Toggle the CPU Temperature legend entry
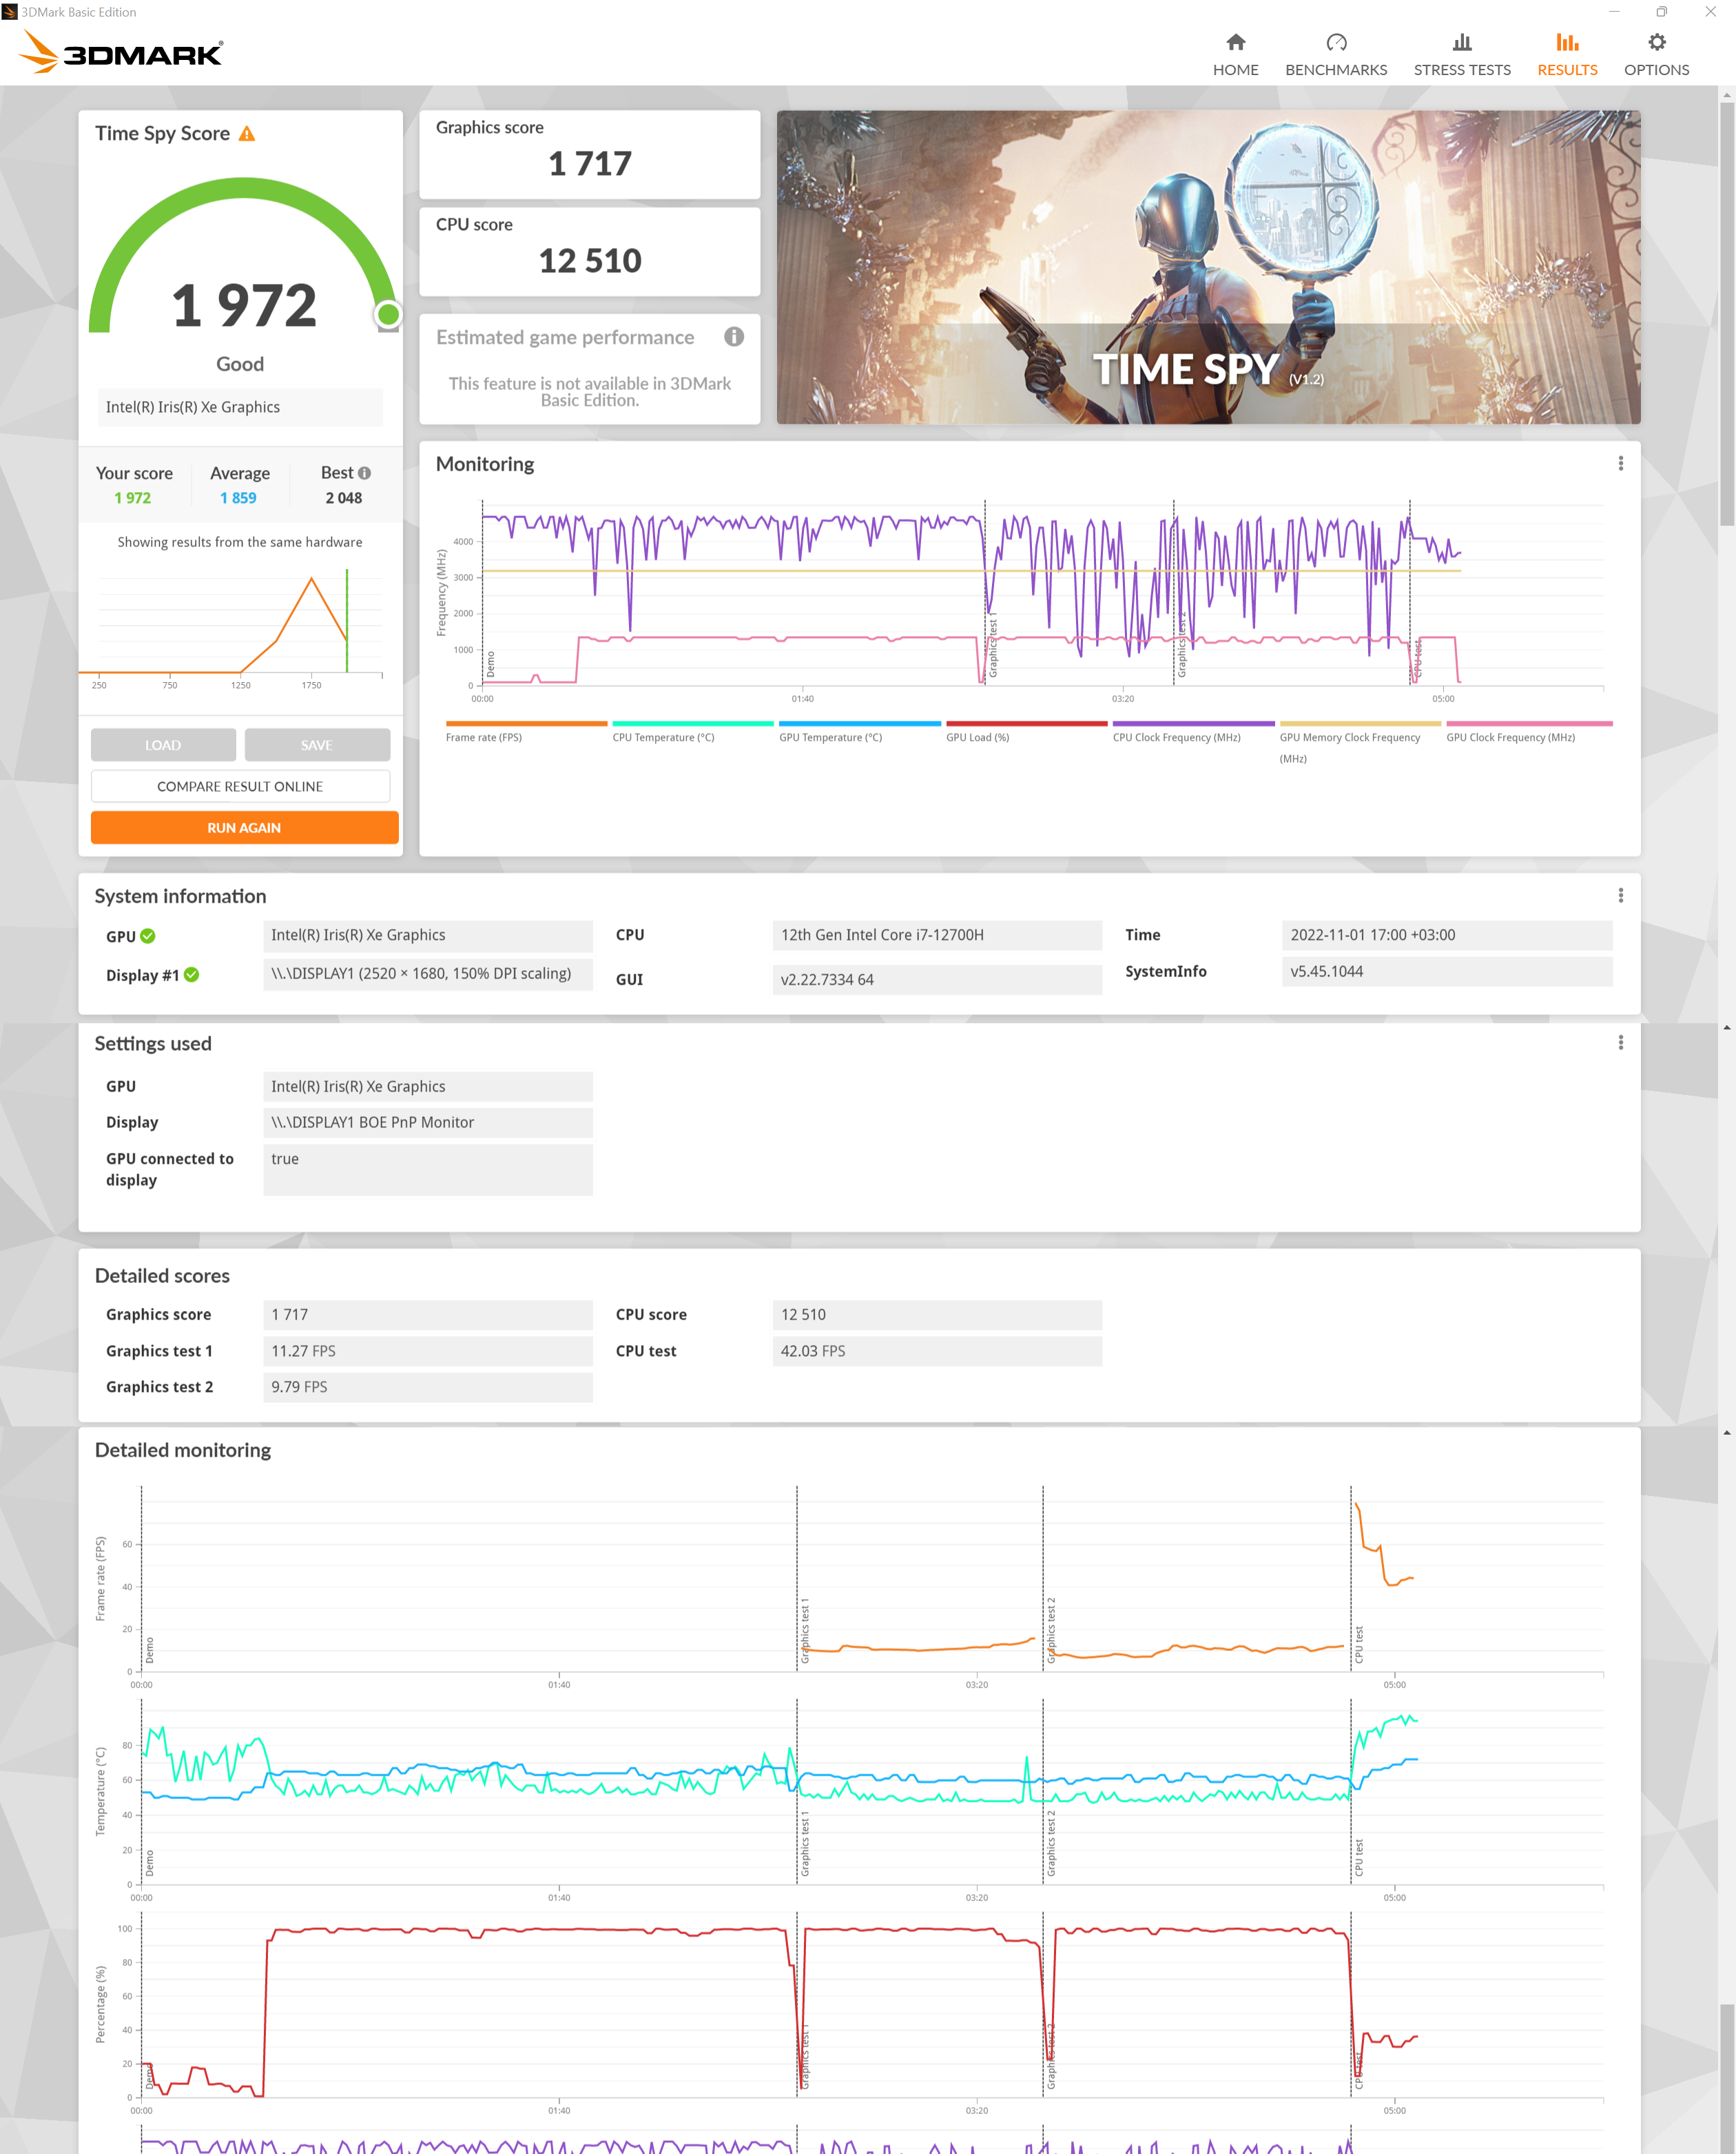1736x2154 pixels. (692, 732)
